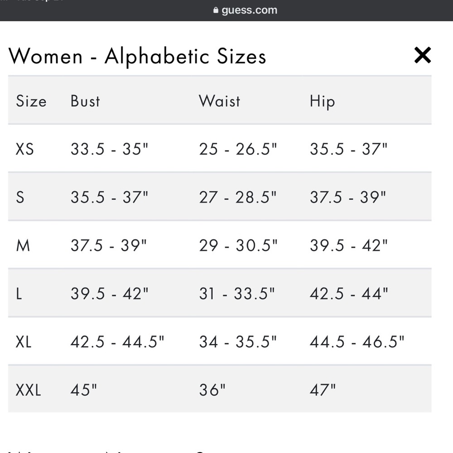
Task: Click the Women - Alphabetic Sizes heading
Action: (x=137, y=56)
